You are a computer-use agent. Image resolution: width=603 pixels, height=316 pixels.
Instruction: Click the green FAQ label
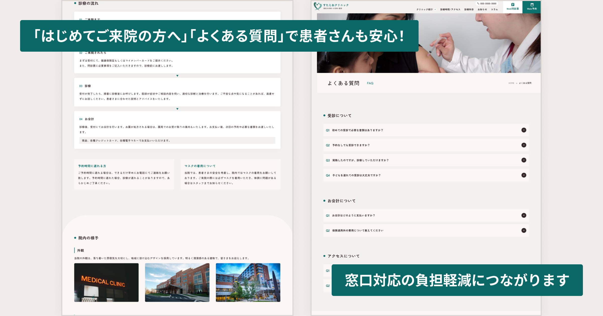click(370, 83)
